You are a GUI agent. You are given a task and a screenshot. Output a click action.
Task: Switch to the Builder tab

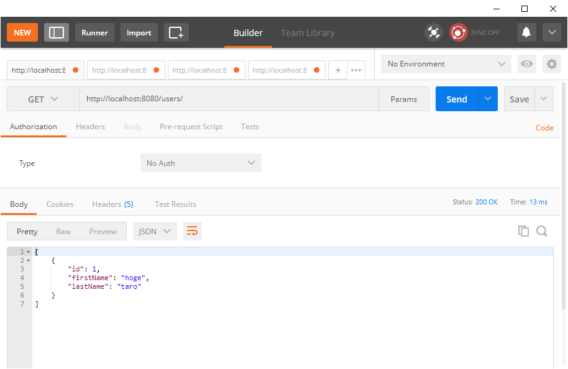[248, 33]
